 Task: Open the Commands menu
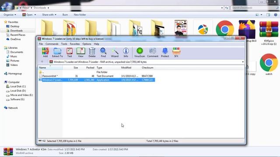pyautogui.click(x=52, y=44)
